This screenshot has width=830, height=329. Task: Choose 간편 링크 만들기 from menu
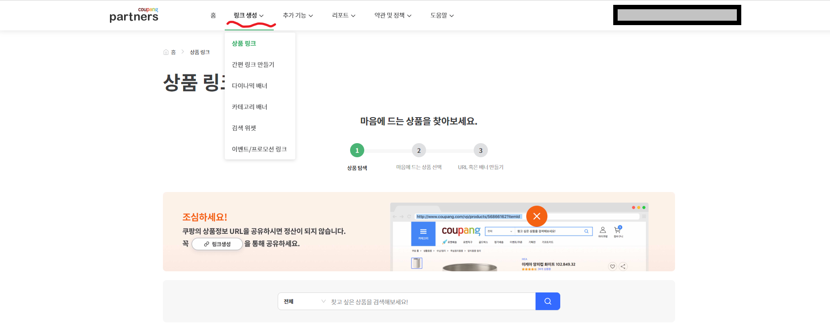260,64
